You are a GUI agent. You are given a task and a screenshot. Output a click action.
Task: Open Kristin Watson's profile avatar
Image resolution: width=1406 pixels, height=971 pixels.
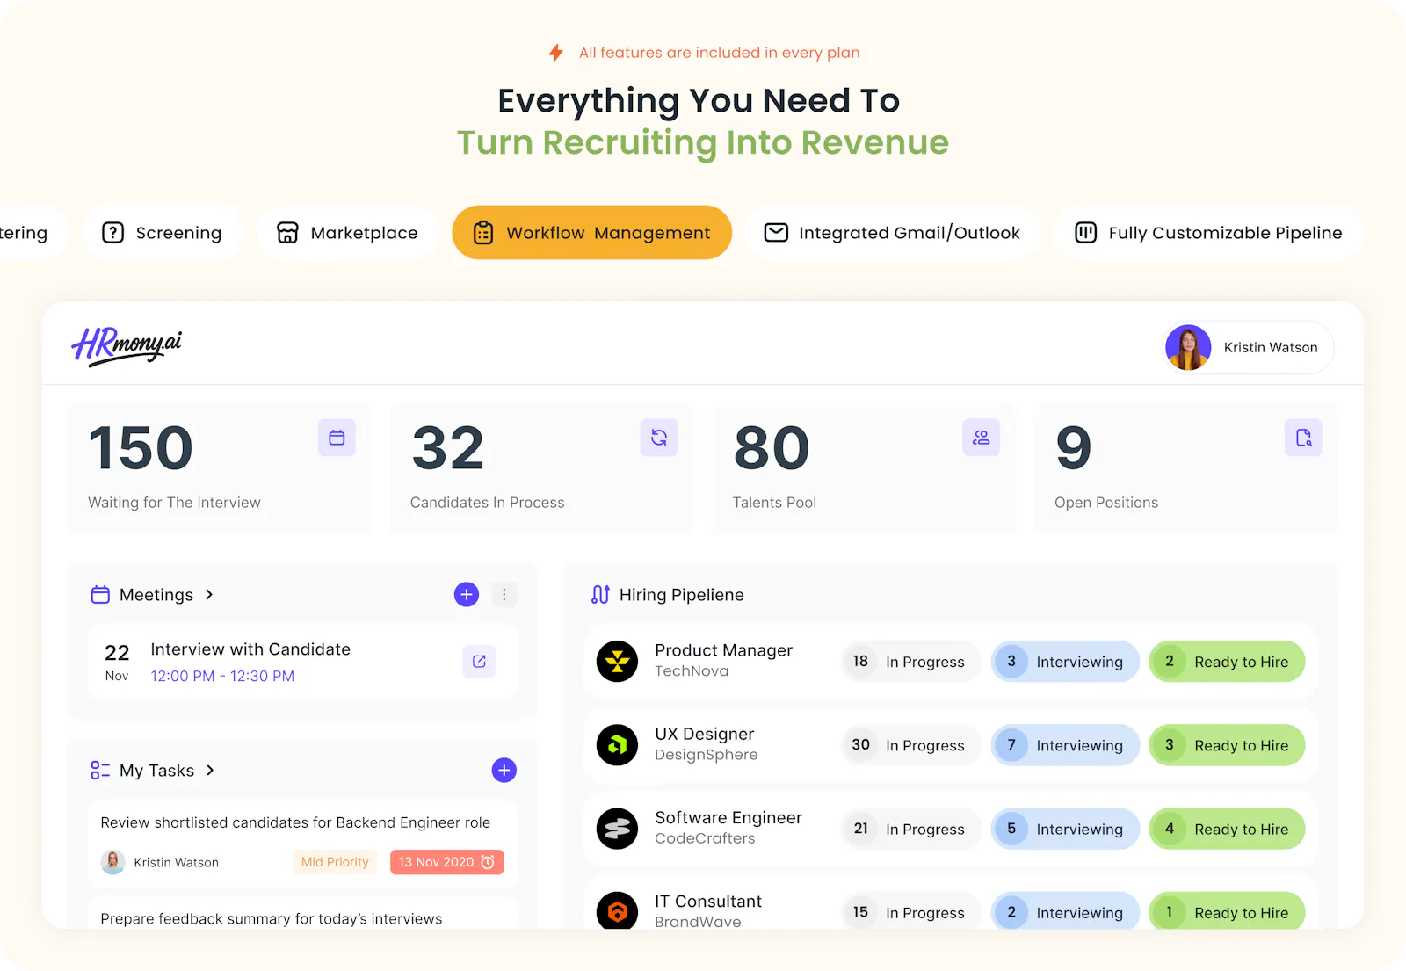click(1188, 347)
